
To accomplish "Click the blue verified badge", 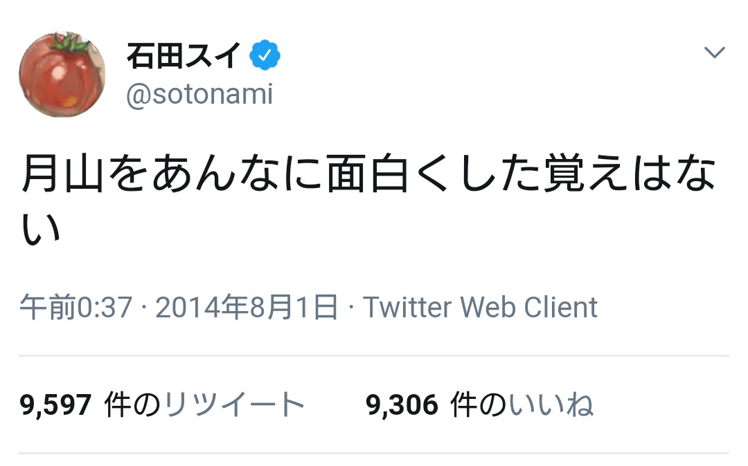I will pos(265,55).
